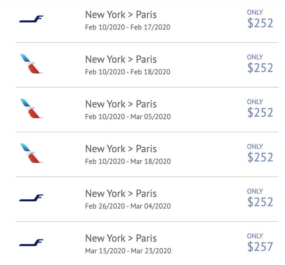Open New York > Paris deal returning Feb 18
285x265 pixels.
tap(147, 65)
